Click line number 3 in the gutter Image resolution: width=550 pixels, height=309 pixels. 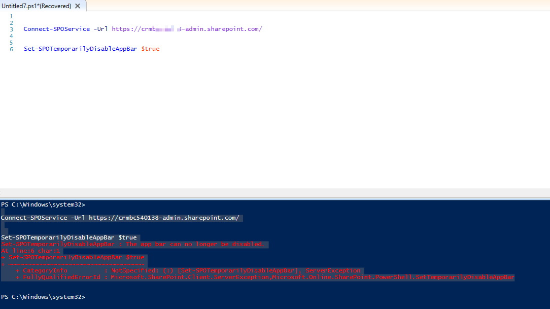[x=11, y=29]
